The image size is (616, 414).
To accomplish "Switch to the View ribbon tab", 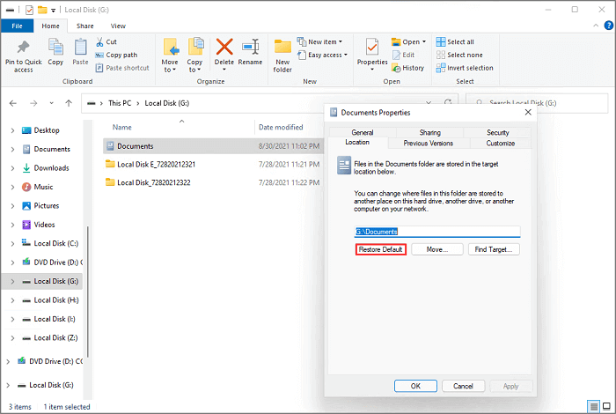I will click(x=118, y=26).
